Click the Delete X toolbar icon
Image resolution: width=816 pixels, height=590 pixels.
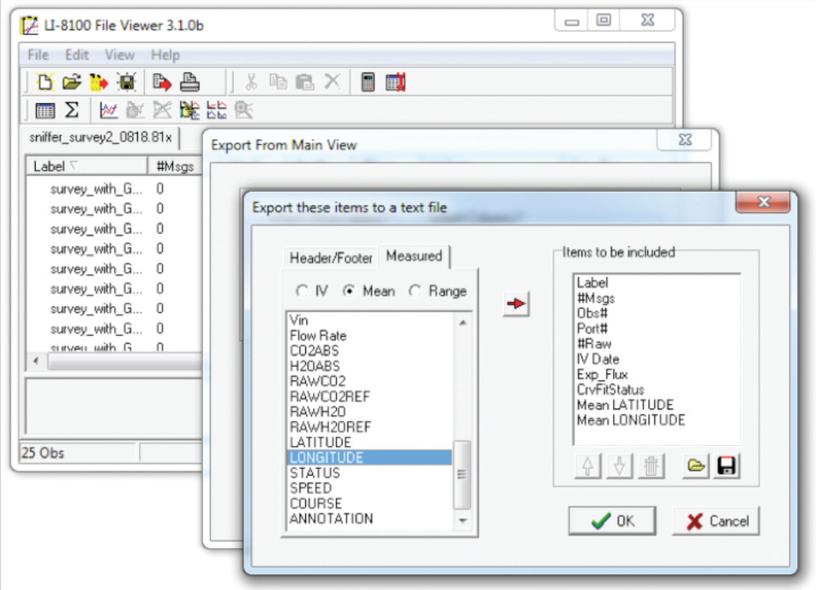[x=332, y=81]
